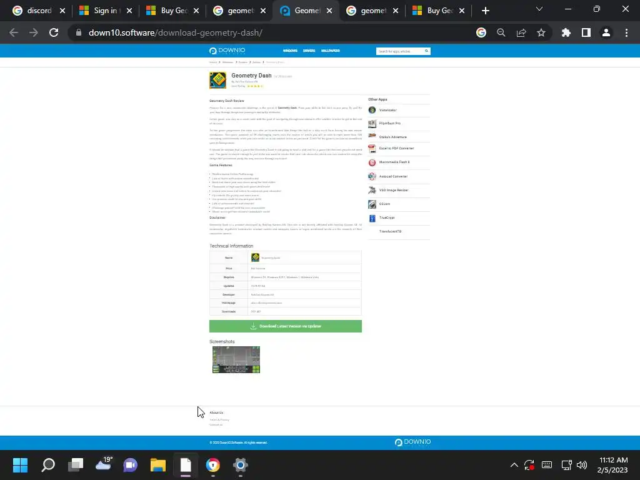Click the Down10 logo in header

pyautogui.click(x=227, y=51)
